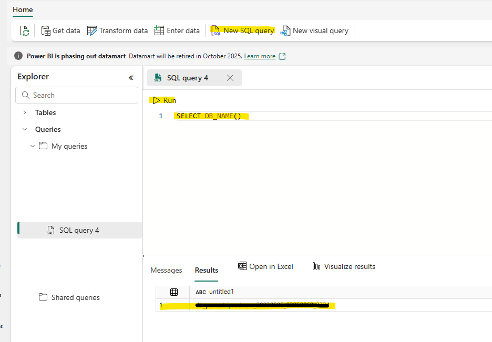Image resolution: width=492 pixels, height=342 pixels.
Task: Close the SQL query 4 tab
Action: tap(230, 78)
